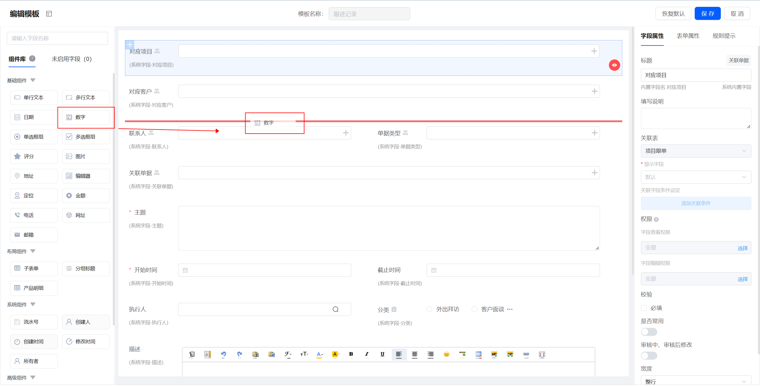Toggle fullscreen editor with the red arrows icon
The image size is (760, 387).
pyautogui.click(x=542, y=354)
